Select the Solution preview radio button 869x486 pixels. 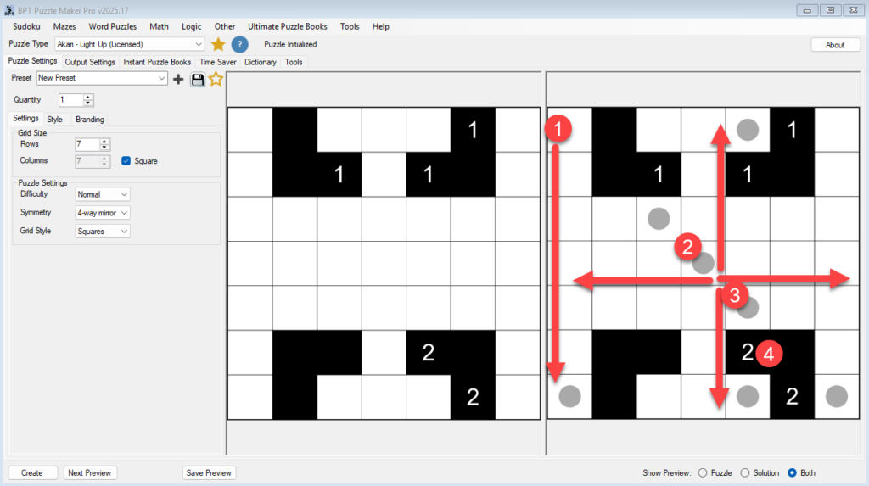tap(745, 472)
